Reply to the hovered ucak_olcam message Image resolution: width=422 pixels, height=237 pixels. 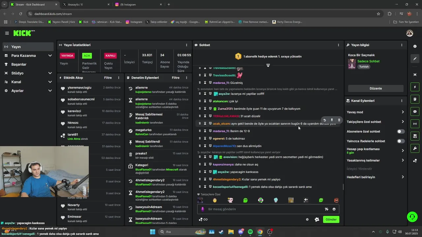click(324, 120)
